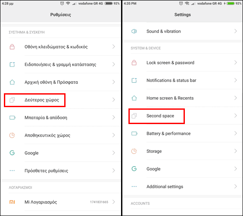Viewport: 243px width, 216px height.
Task: Tap the three dots icon for Additional settings
Action: (x=134, y=187)
